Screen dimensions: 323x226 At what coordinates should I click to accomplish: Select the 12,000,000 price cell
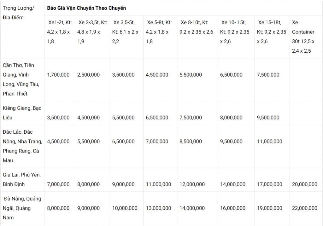[x=192, y=184]
